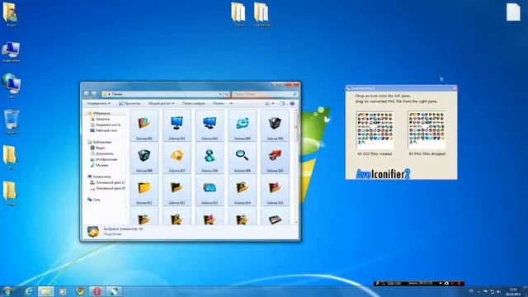Toggle the Explorer preview pane button
The image size is (528, 297).
tap(282, 103)
